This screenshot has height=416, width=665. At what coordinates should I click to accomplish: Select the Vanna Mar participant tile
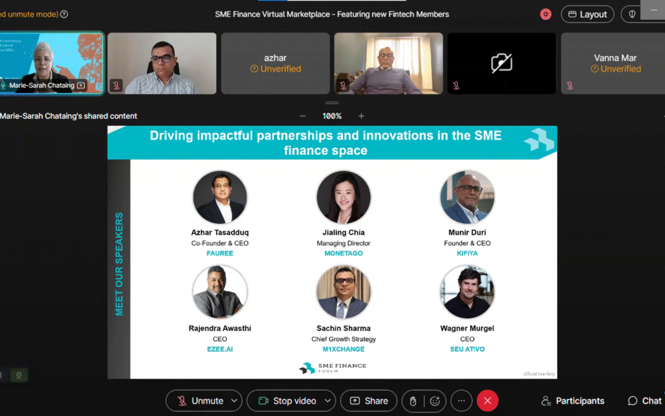(613, 63)
